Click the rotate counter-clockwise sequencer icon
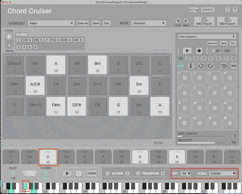The image size is (242, 194). 201,66
